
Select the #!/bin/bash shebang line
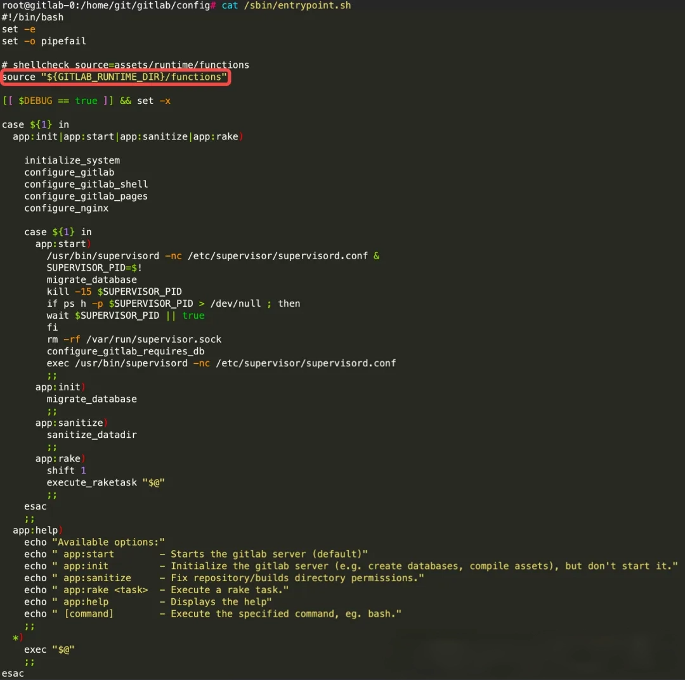(x=32, y=17)
